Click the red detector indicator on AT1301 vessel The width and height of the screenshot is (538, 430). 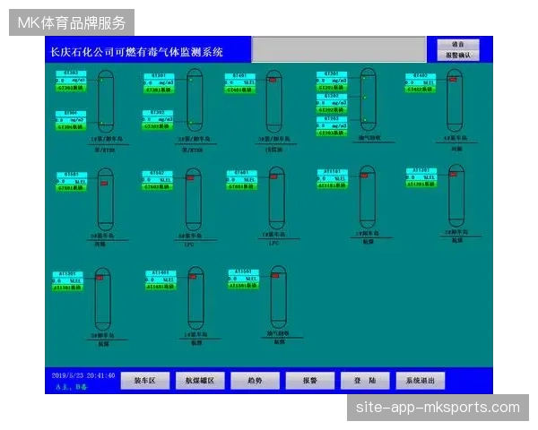click(100, 278)
